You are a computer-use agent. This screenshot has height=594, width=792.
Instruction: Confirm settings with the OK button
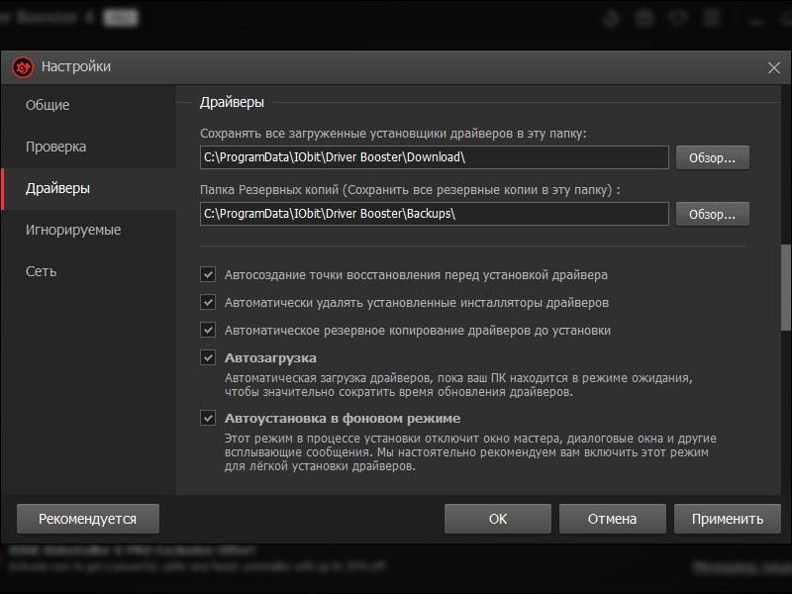(x=498, y=519)
